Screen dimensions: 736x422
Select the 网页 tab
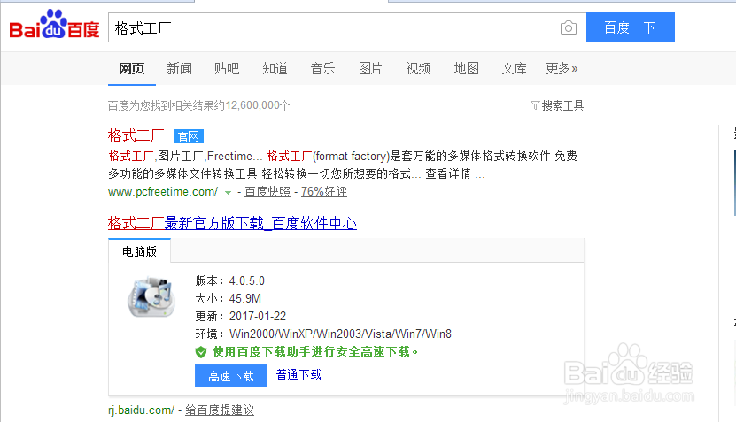pos(131,68)
